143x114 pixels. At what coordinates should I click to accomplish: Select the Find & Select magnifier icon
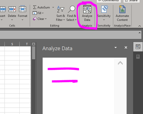coord(72,9)
